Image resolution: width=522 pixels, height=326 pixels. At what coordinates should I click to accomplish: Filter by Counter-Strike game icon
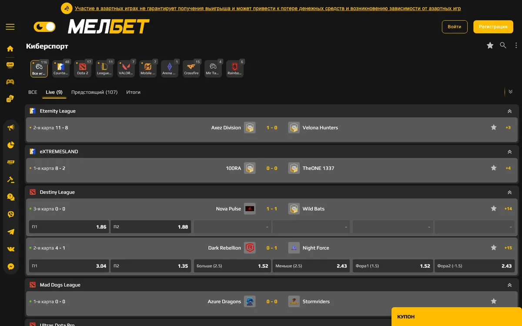tap(61, 69)
